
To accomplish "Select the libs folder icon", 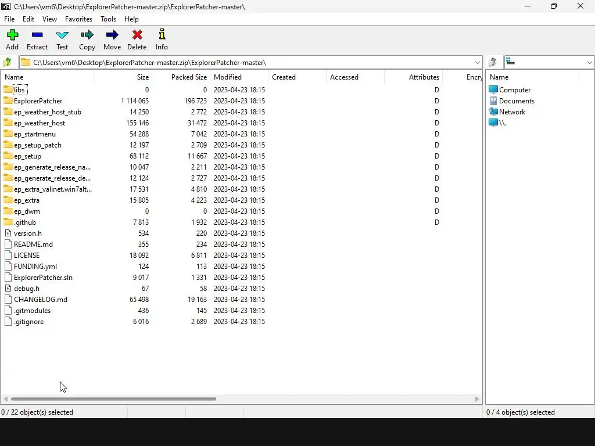I will tap(8, 89).
